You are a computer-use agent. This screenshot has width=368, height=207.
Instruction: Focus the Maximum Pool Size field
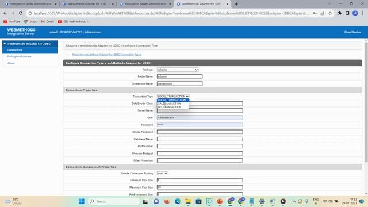click(200, 187)
